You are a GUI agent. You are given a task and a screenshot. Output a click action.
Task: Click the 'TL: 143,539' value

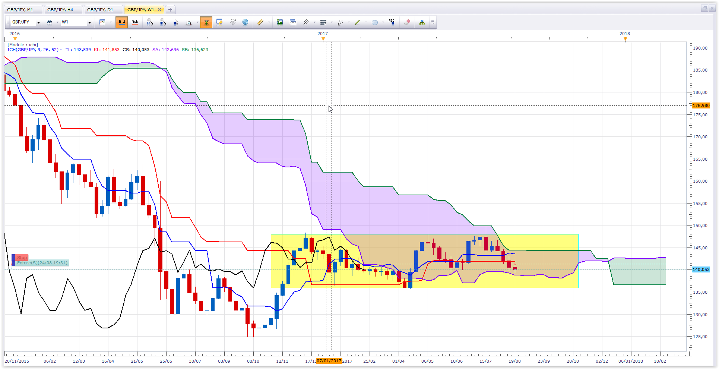(x=78, y=50)
